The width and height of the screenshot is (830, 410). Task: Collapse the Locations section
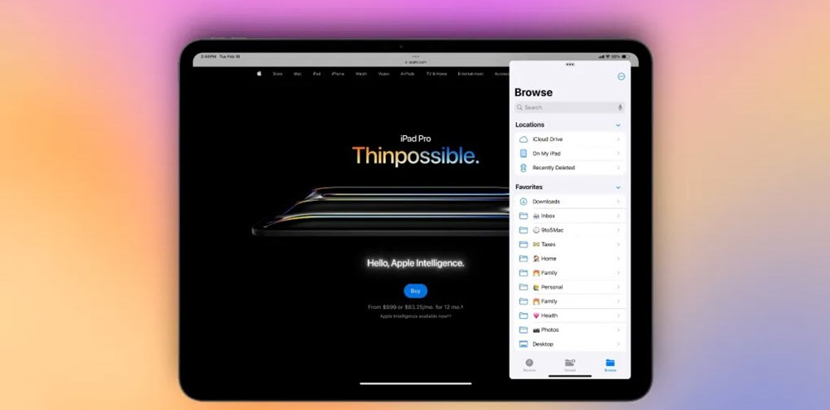tap(618, 125)
